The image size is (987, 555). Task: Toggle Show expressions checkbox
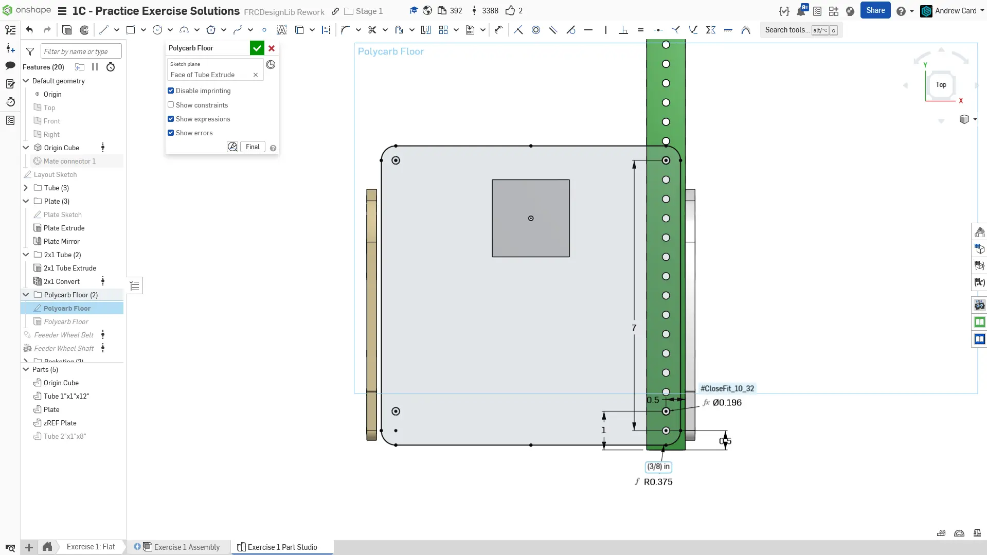click(x=171, y=119)
